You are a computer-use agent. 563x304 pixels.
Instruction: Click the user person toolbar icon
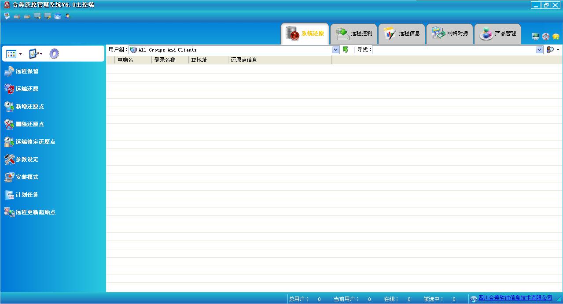68,16
